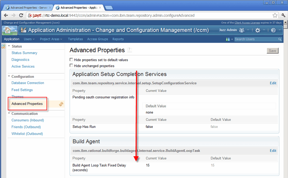Collapse the Status section
Image resolution: width=288 pixels, height=178 pixels.
point(9,46)
